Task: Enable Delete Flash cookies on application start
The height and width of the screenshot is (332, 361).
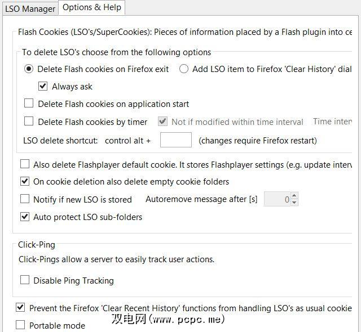Action: [x=29, y=104]
